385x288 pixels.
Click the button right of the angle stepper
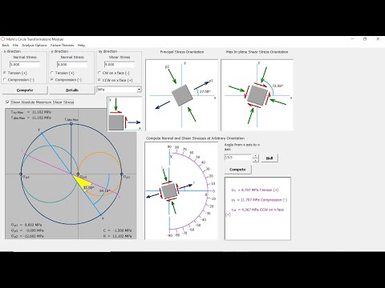coord(269,158)
